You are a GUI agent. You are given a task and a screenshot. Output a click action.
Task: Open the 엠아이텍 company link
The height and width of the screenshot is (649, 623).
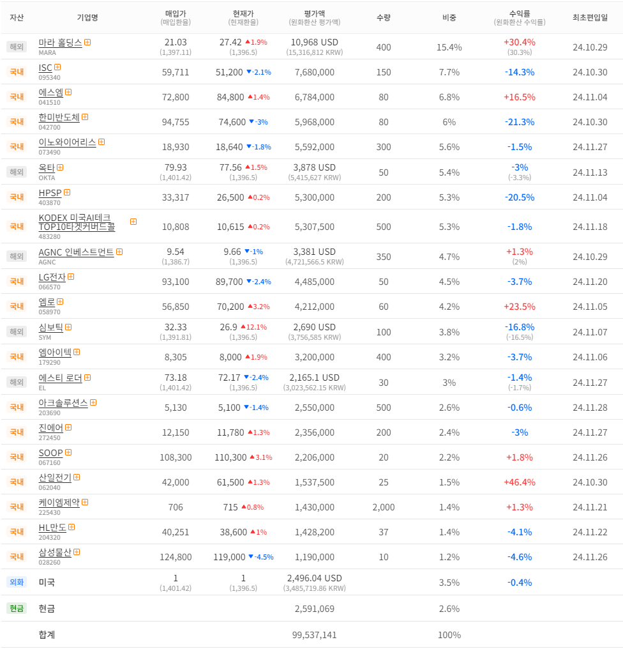(55, 352)
